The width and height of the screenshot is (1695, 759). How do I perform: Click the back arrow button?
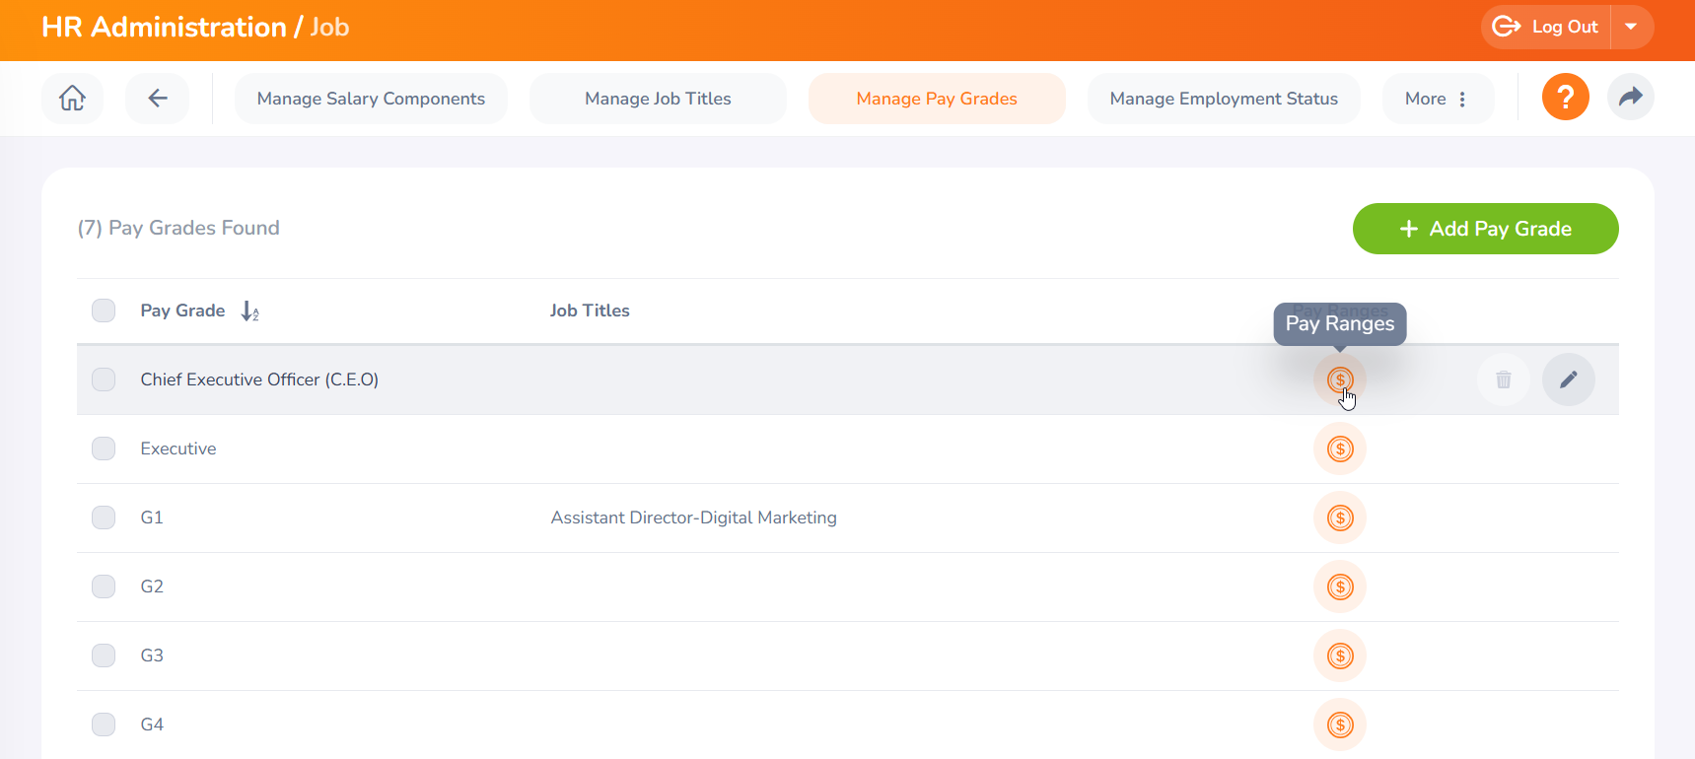tap(158, 99)
